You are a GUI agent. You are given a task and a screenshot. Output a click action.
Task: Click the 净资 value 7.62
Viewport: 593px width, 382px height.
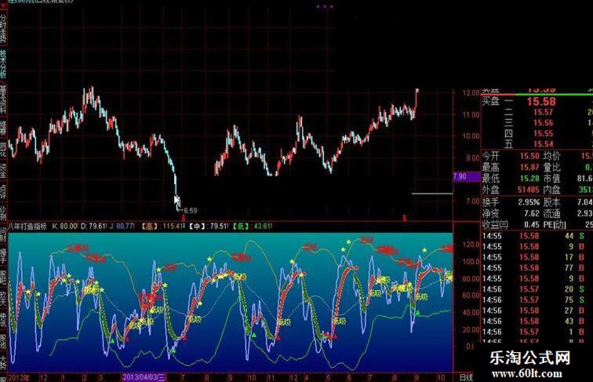(532, 214)
